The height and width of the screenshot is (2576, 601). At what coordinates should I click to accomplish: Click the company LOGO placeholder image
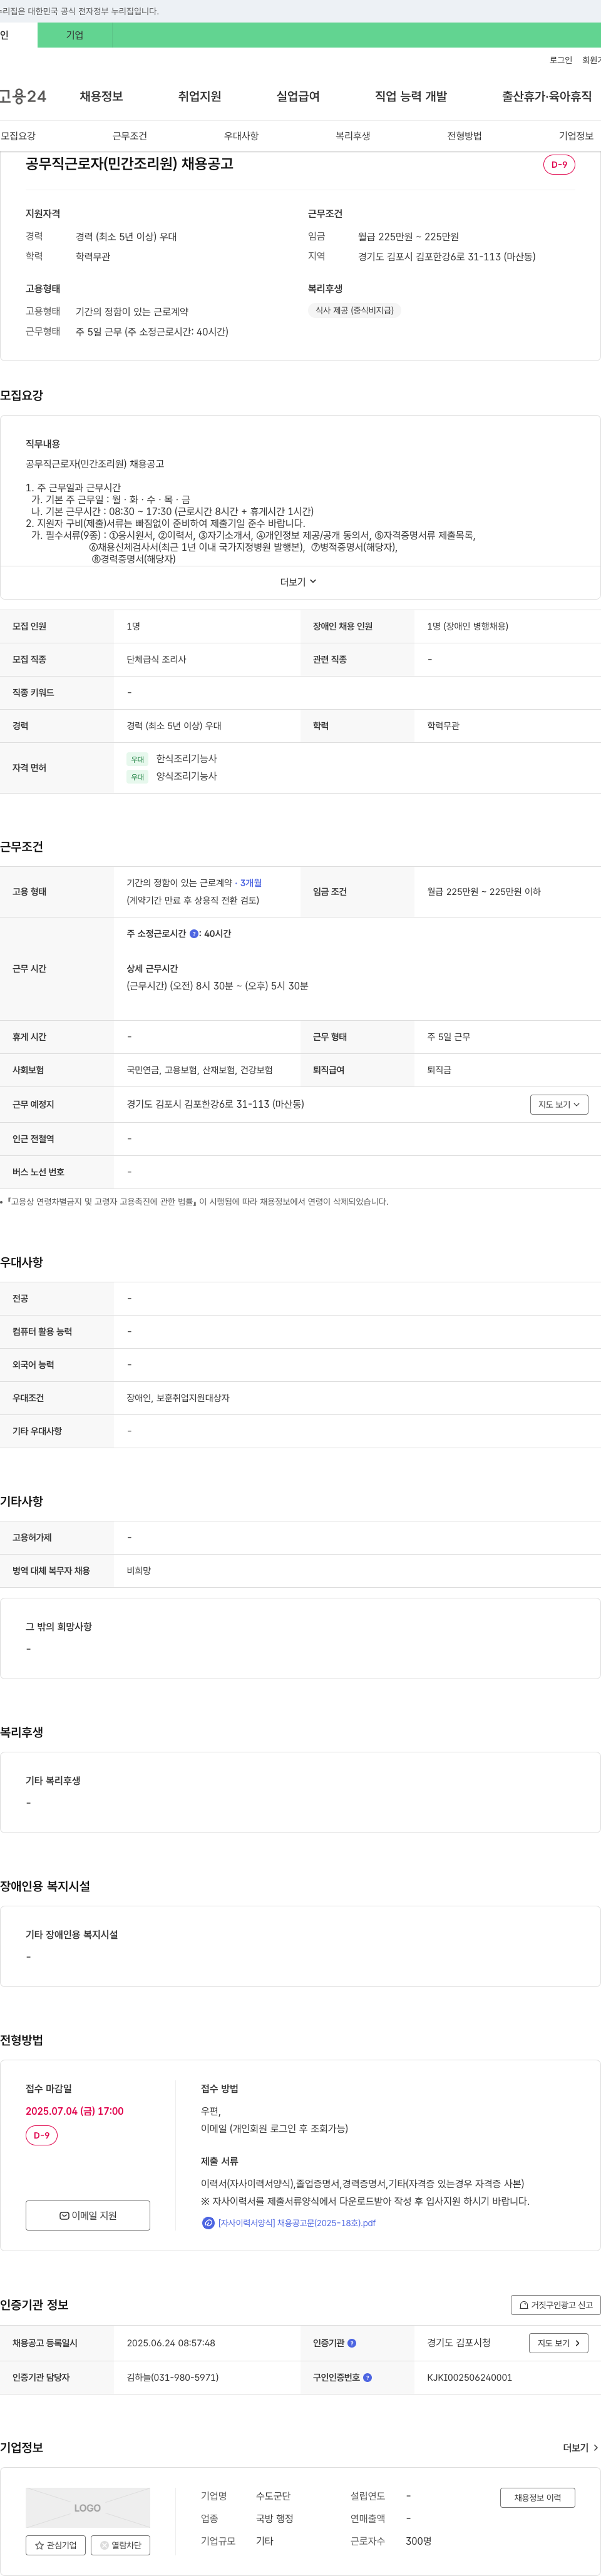pyautogui.click(x=88, y=2508)
